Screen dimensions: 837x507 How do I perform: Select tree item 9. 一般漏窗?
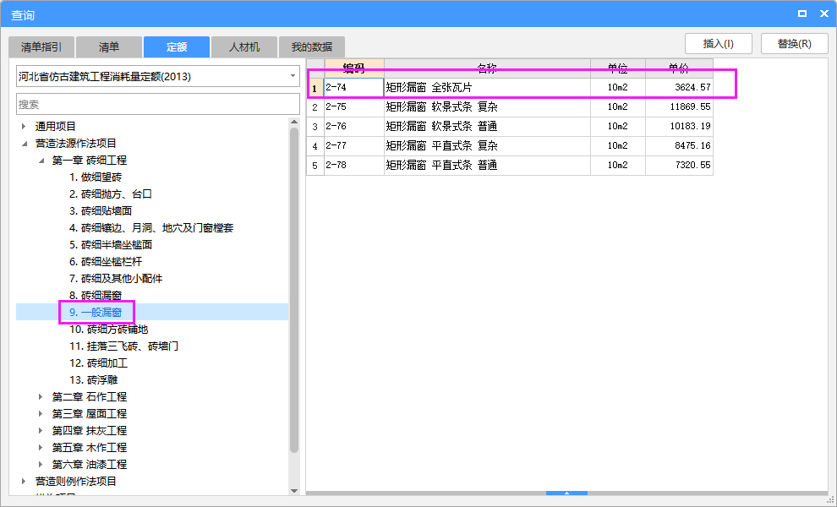[96, 313]
